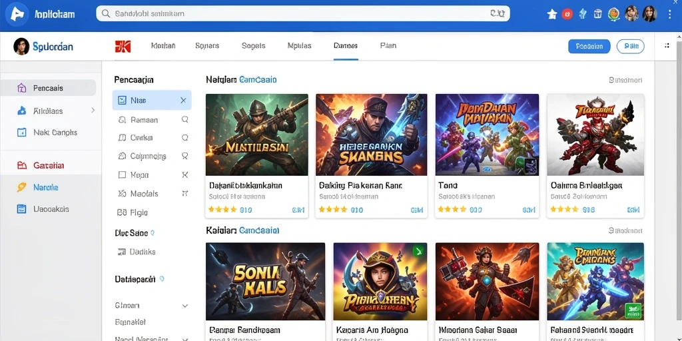Switch to the Kiarkan tab
The image size is (682, 341).
163,46
